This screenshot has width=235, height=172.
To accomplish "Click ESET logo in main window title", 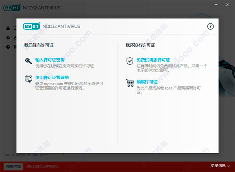I will coord(12,8).
